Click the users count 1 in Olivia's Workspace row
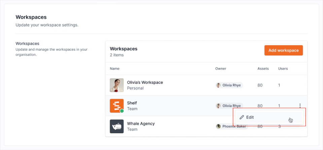The image size is (323, 150). [279, 85]
